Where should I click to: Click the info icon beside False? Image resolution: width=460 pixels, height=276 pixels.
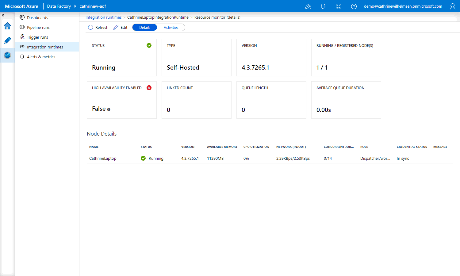(x=109, y=109)
